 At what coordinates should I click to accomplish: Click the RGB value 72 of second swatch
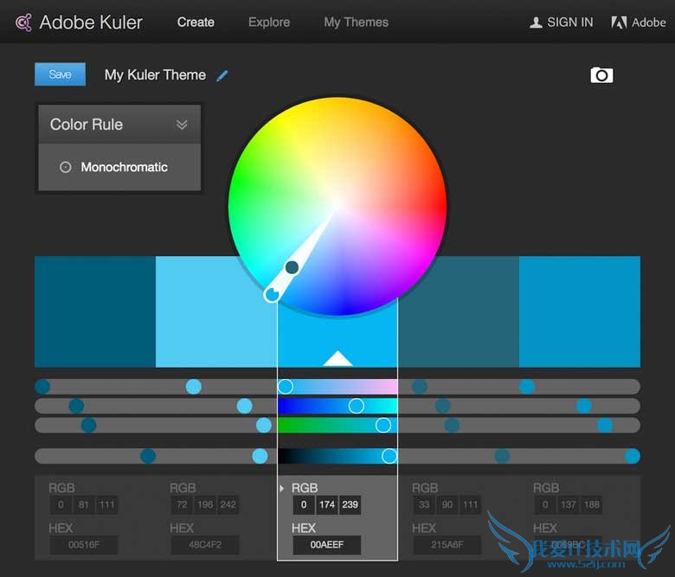pyautogui.click(x=182, y=504)
